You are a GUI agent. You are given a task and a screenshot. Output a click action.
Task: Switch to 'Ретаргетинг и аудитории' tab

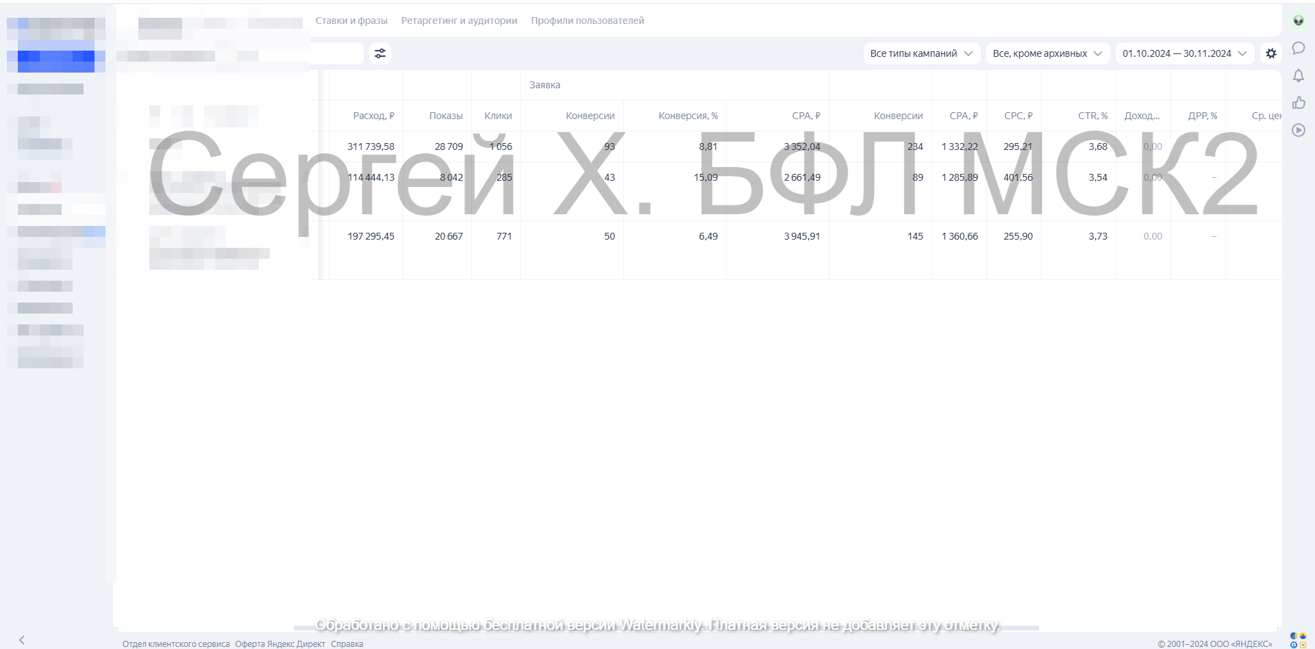pyautogui.click(x=459, y=21)
